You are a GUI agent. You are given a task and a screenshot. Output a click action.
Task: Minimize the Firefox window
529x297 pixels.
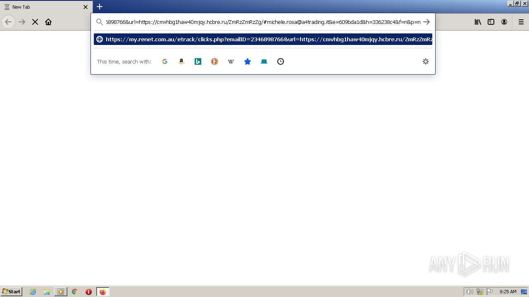pos(511,3)
